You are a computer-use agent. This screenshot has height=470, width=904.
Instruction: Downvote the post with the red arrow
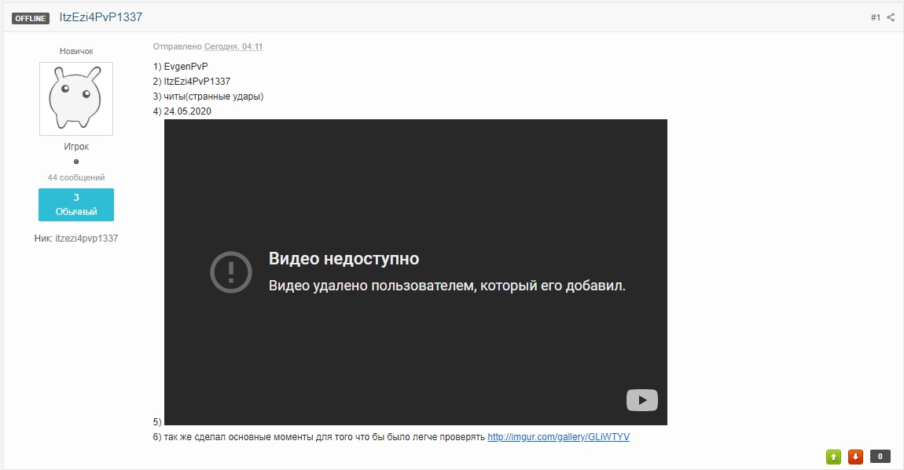pyautogui.click(x=855, y=457)
